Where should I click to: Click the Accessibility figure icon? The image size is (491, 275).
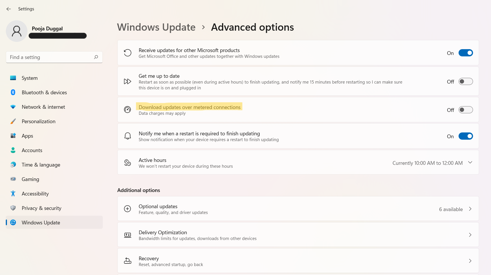pos(13,194)
